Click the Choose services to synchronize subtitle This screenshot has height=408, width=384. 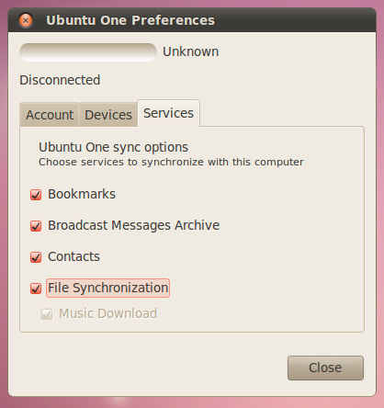coord(171,162)
